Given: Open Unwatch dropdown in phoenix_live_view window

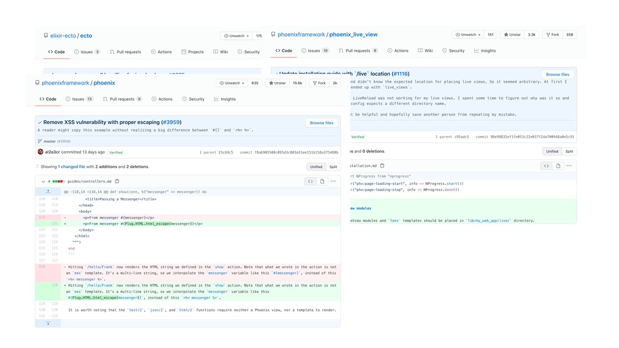Looking at the screenshot, I should tap(468, 34).
